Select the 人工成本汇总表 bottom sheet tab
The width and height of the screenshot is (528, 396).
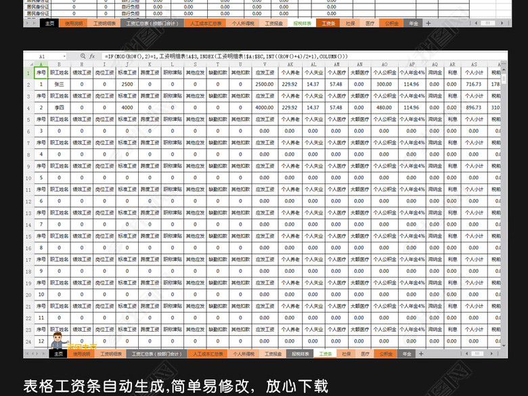(x=206, y=353)
